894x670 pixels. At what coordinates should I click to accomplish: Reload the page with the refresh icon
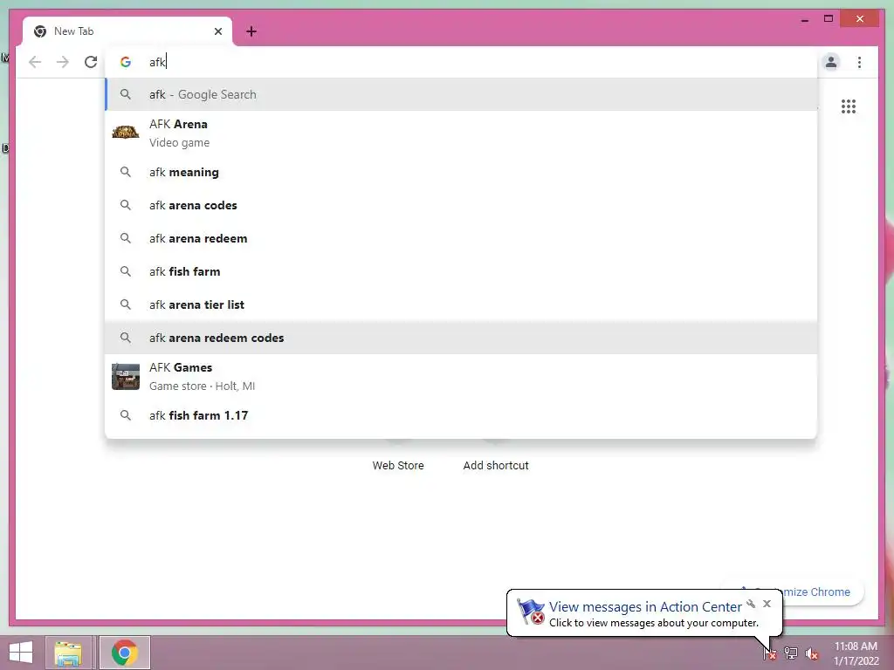pyautogui.click(x=91, y=62)
